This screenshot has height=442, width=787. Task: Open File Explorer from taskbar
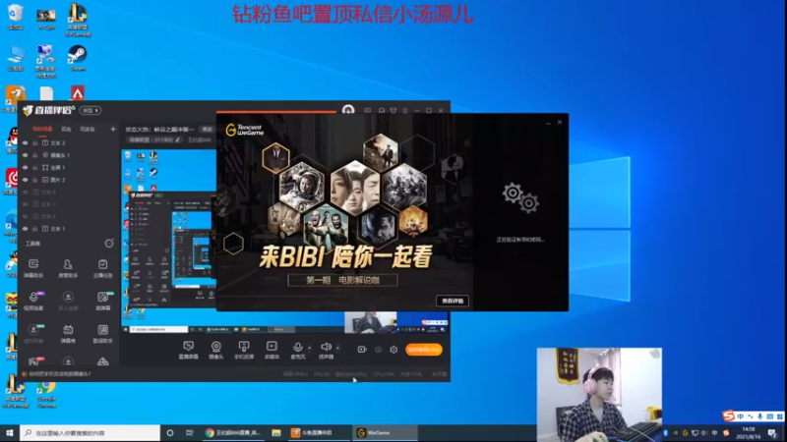[276, 433]
